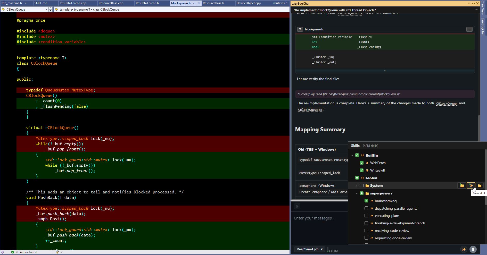Expand the System folder node
Screen dimensions: 487x255
click(357, 186)
